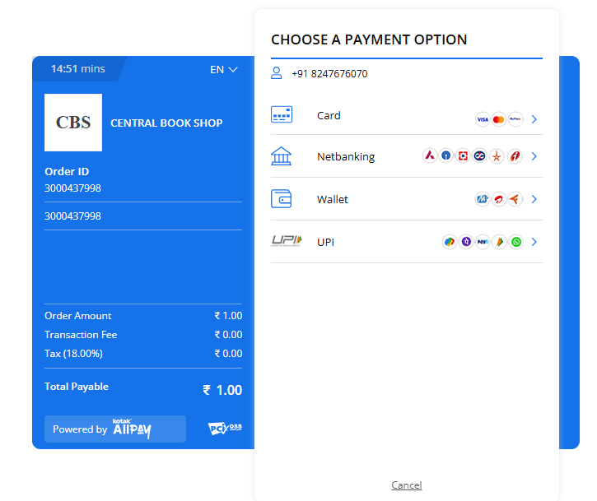The image size is (597, 501).
Task: Click the Freecharge wallet logo
Action: 515,199
